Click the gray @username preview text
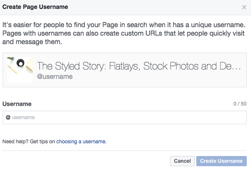251x170 pixels. coord(55,77)
